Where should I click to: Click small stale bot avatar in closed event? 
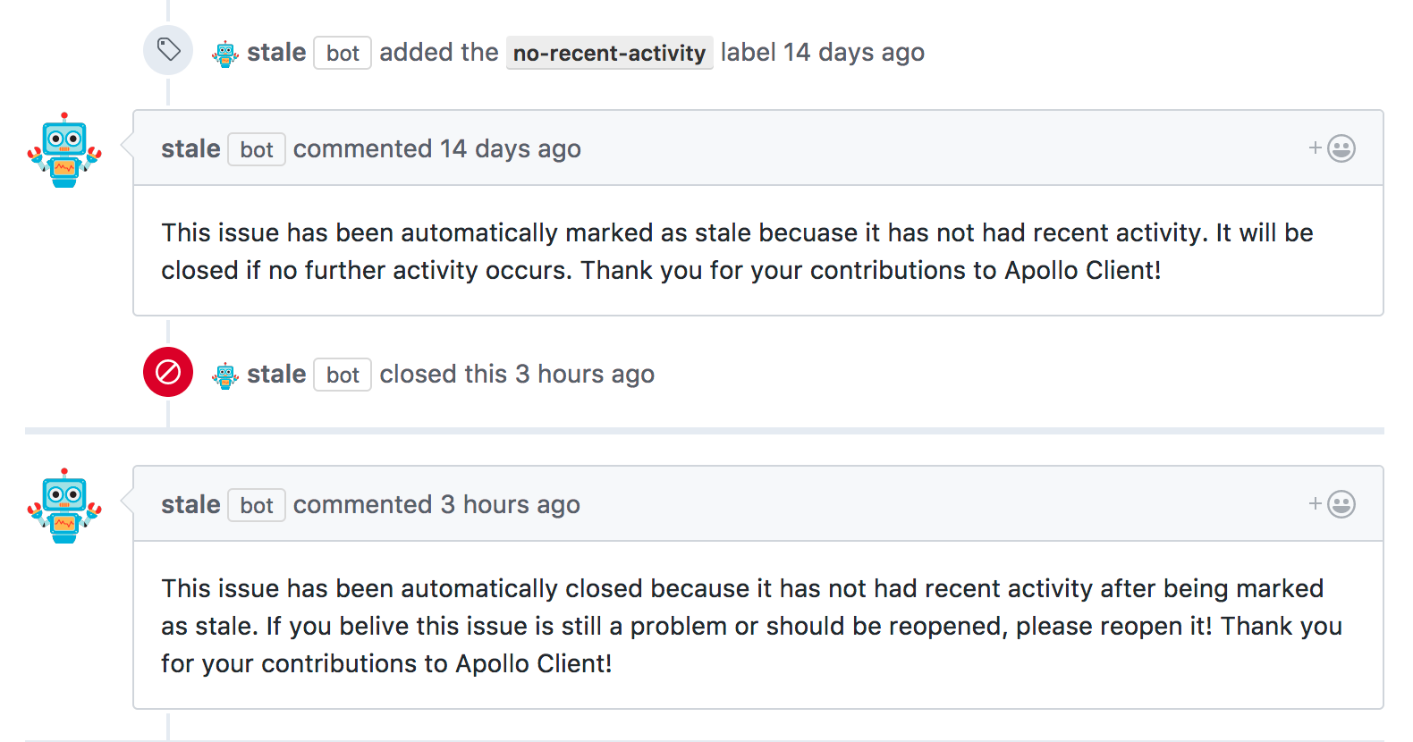[x=225, y=375]
